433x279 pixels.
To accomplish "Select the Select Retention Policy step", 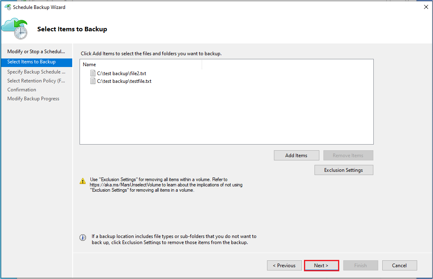I will click(36, 80).
